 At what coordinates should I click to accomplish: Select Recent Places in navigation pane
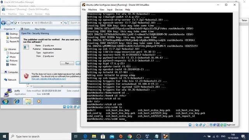coord(13,42)
